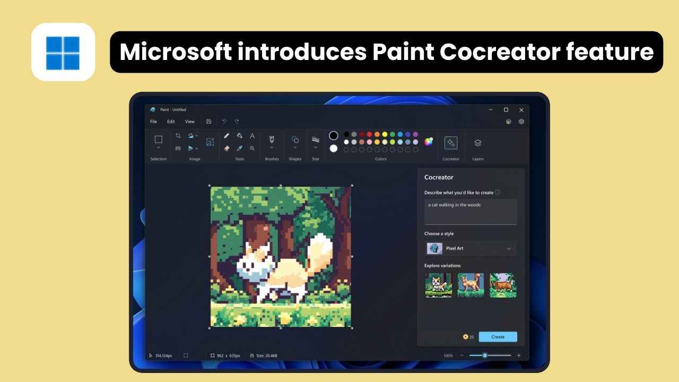Select primary Color 1 black circle

click(x=334, y=135)
